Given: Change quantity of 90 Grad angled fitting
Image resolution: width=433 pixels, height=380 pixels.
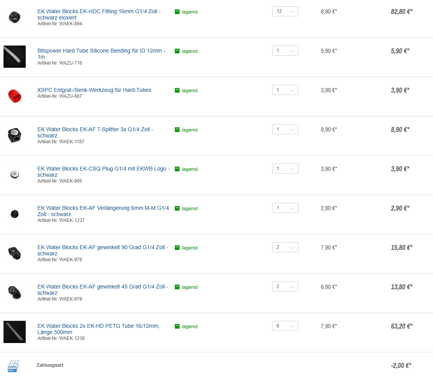Looking at the screenshot, I should 285,247.
